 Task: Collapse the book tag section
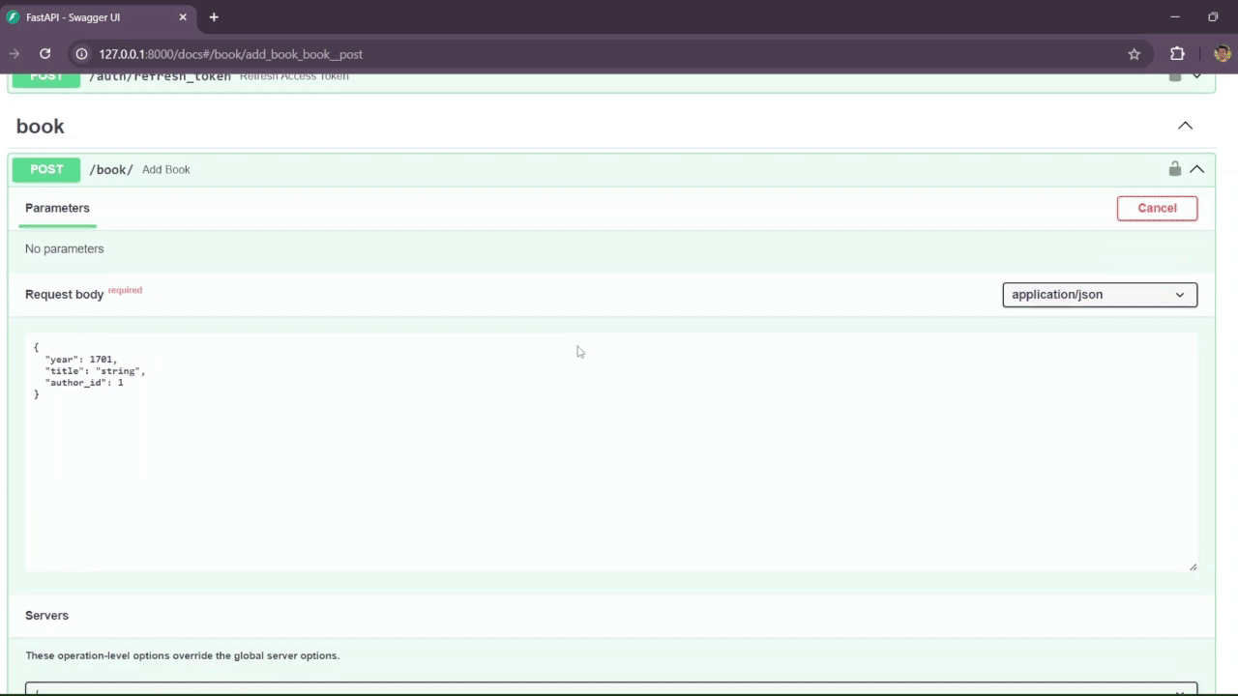(1185, 126)
